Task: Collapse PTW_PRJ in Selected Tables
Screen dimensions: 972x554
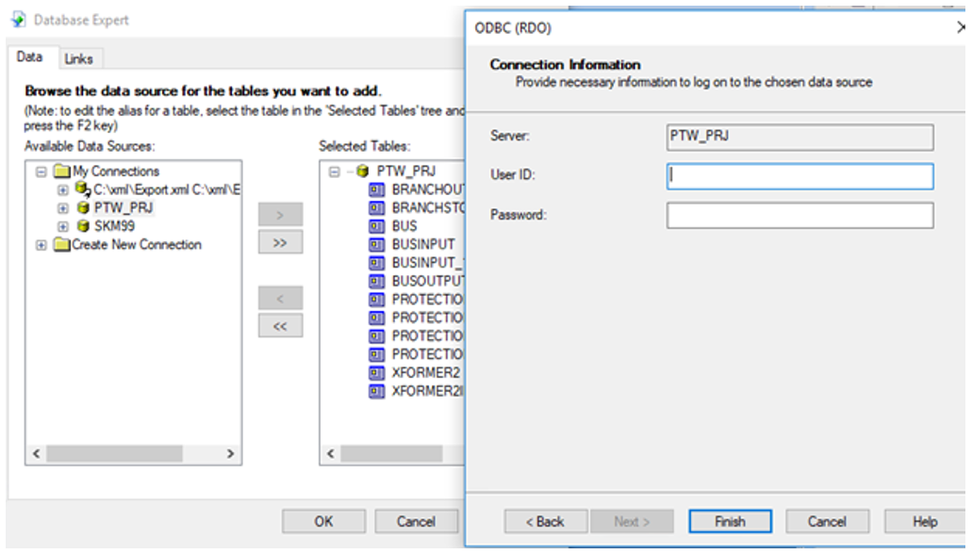Action: [335, 171]
